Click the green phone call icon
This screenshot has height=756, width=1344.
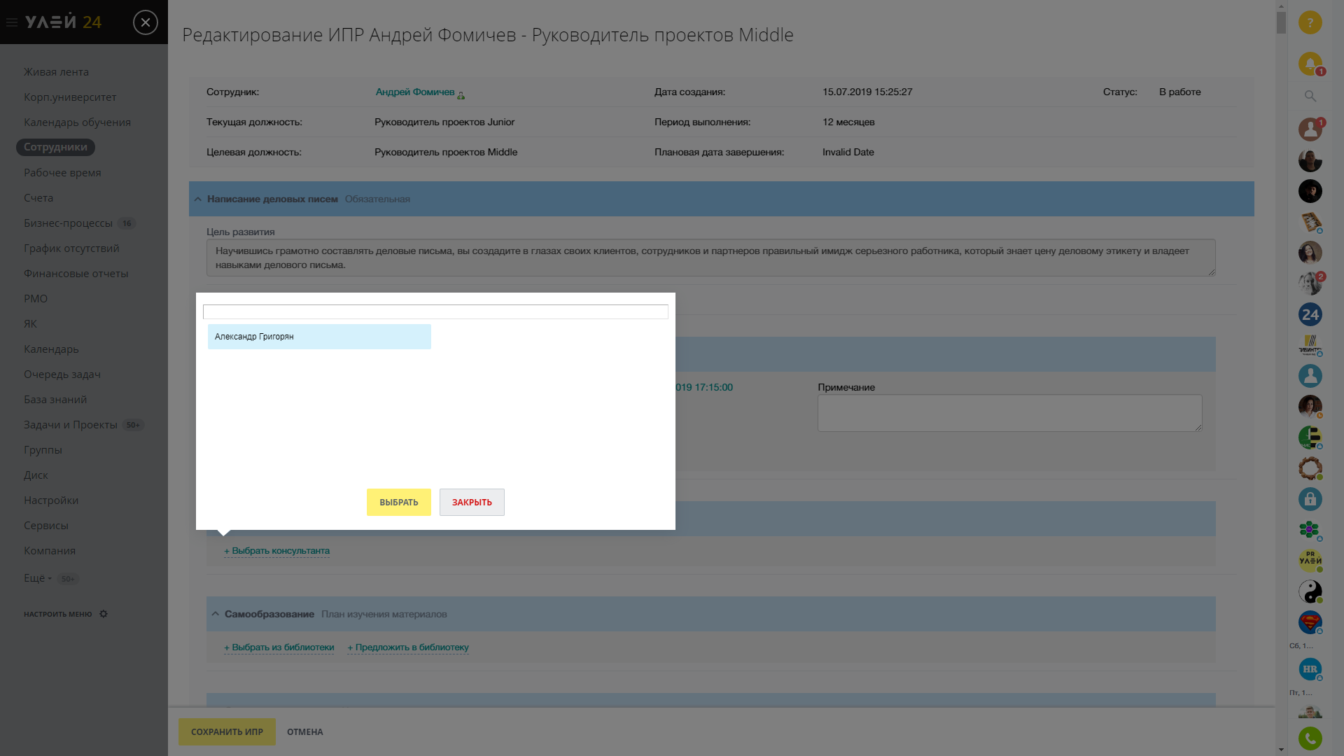point(1310,738)
